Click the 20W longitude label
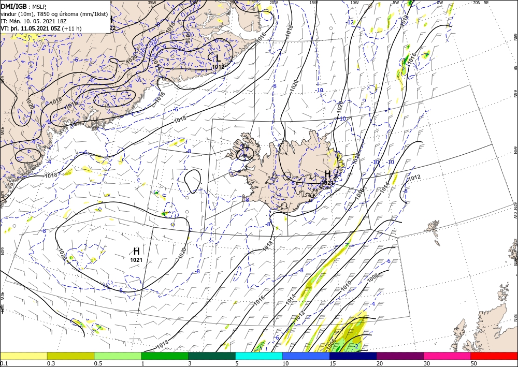This screenshot has height=367, width=518. [273, 3]
